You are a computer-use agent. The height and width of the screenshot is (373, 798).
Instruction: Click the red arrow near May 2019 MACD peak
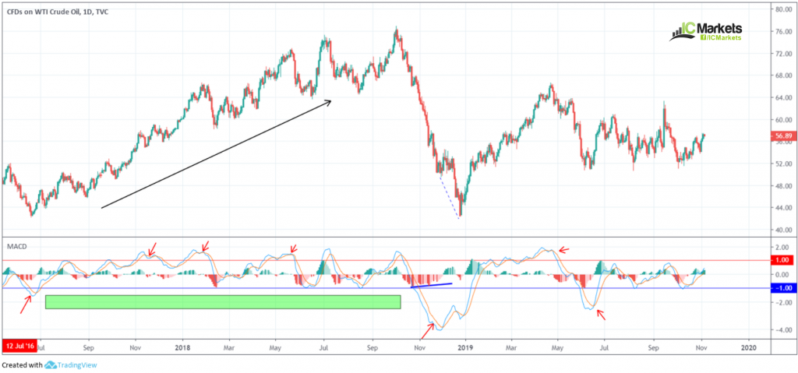[564, 250]
